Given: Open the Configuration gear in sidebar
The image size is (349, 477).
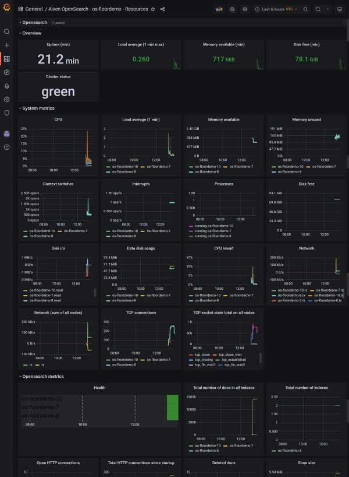Looking at the screenshot, I should tap(6, 100).
